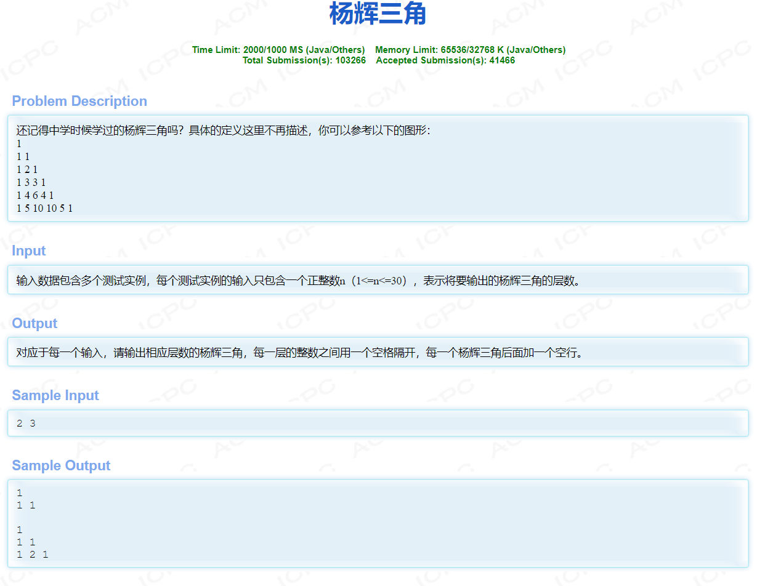
Task: Select the Problem Description heading
Action: [79, 101]
